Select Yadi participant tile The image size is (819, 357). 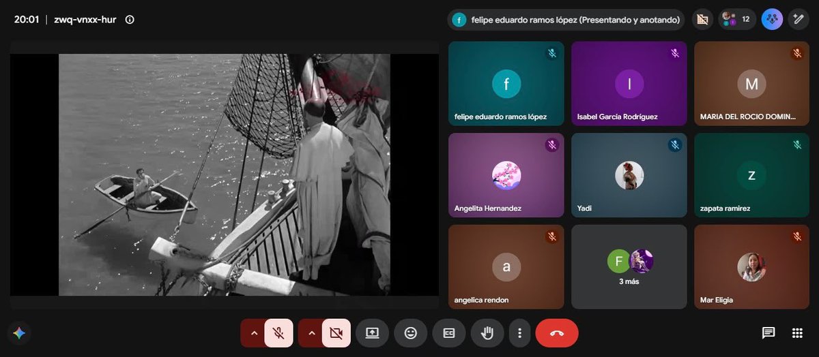pyautogui.click(x=629, y=175)
